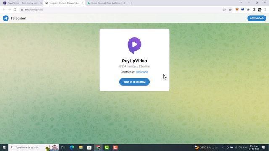Go back to previous page
269x151 pixels.
[4, 10]
